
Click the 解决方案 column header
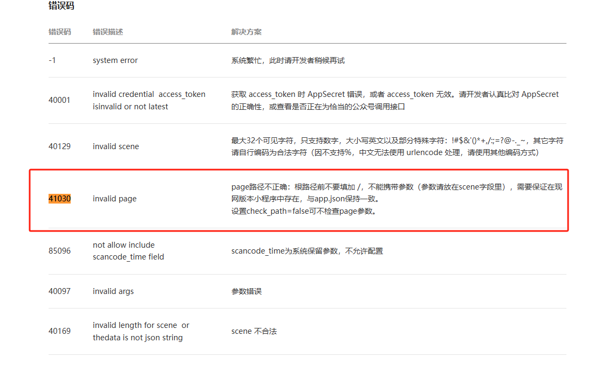click(x=247, y=32)
